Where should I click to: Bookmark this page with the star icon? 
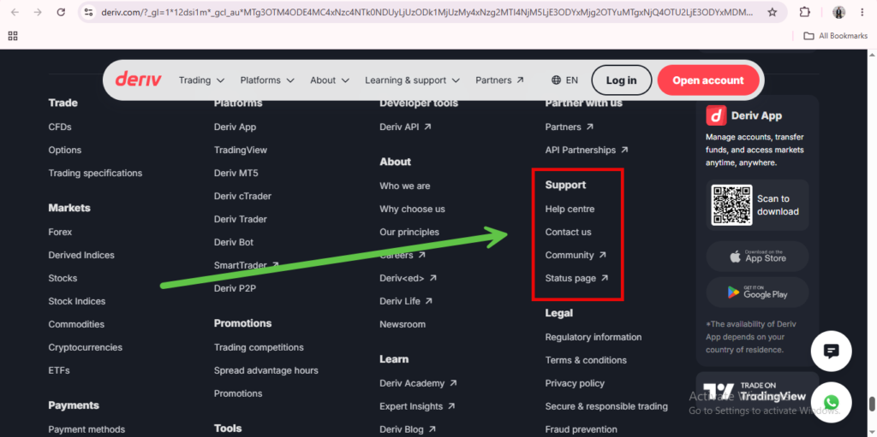pyautogui.click(x=773, y=12)
